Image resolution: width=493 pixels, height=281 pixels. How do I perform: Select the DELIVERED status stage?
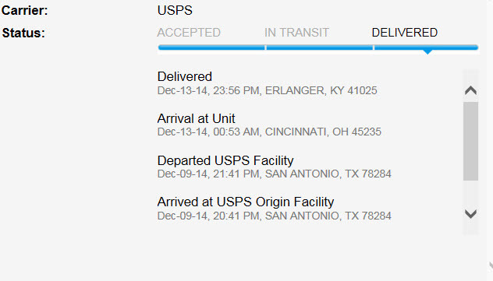(x=405, y=33)
